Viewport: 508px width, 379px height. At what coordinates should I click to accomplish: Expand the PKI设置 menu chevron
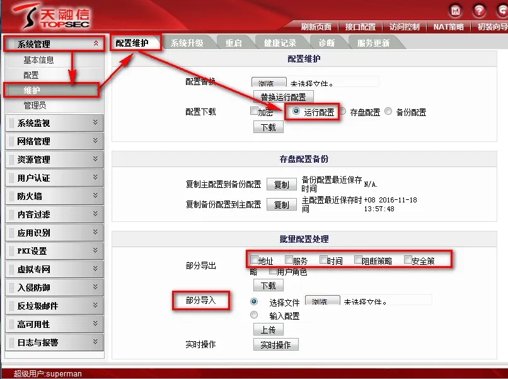(95, 250)
